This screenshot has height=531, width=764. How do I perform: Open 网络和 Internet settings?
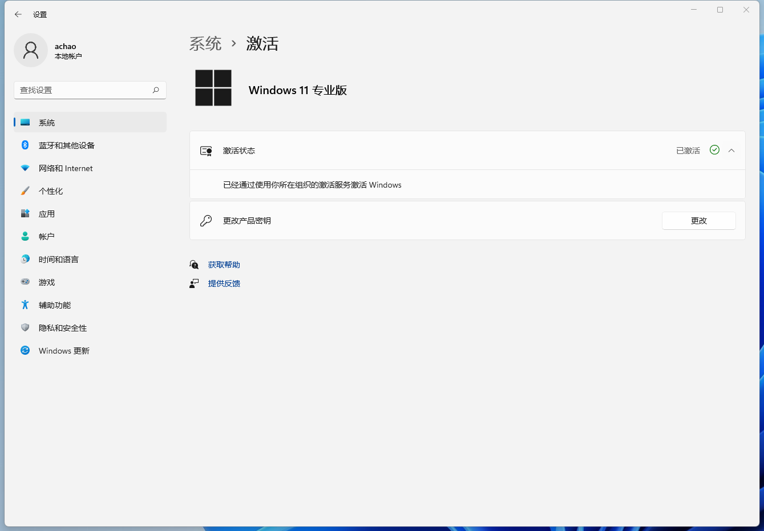pyautogui.click(x=90, y=168)
